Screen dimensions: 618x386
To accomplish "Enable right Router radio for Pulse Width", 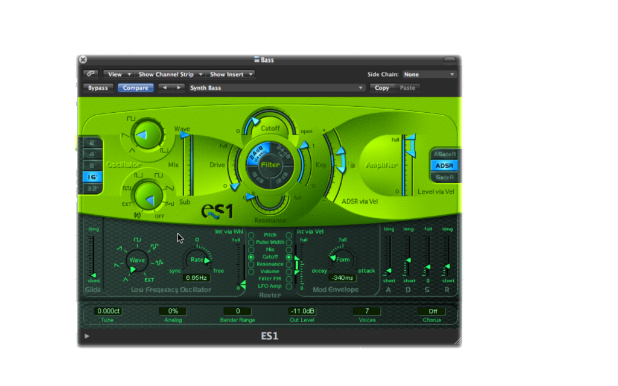I will point(289,242).
